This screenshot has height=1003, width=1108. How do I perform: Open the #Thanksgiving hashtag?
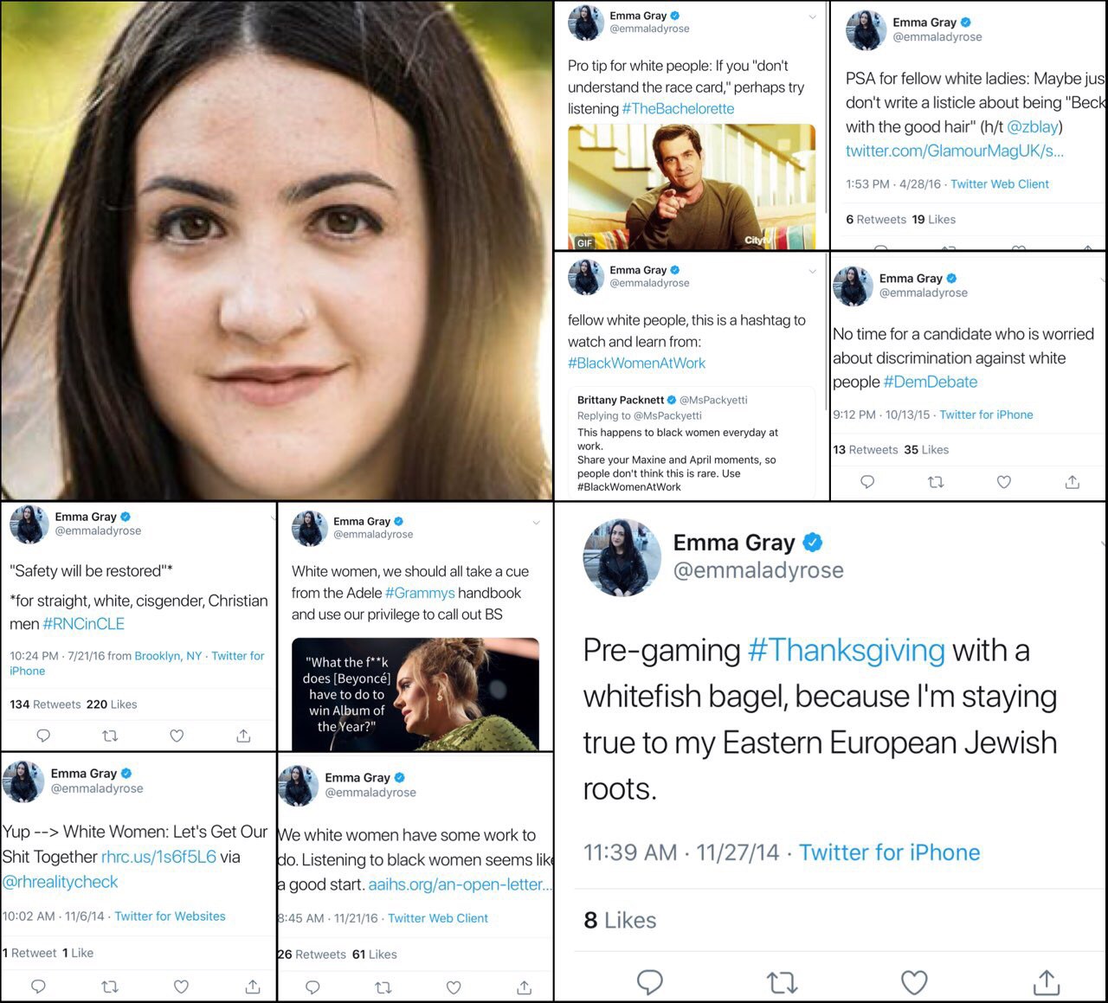click(x=846, y=650)
